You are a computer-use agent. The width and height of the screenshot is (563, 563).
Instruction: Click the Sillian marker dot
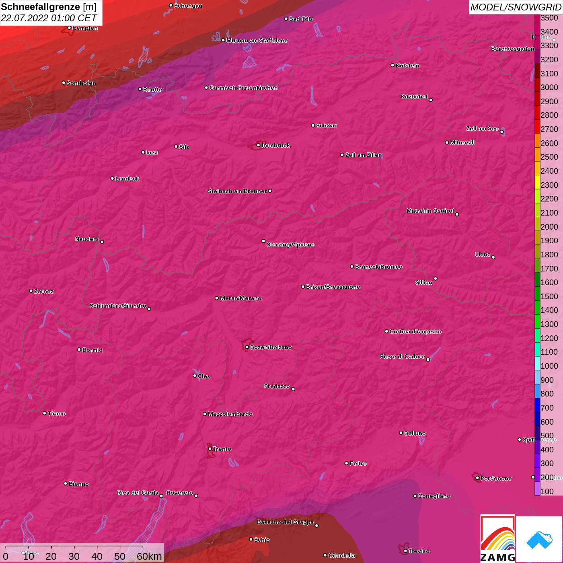(436, 278)
